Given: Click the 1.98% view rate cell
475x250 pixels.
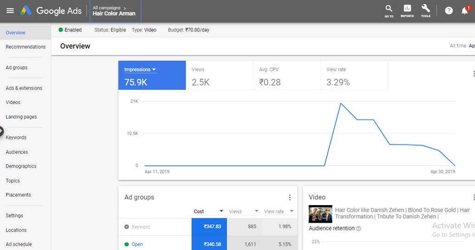Looking at the screenshot, I should (x=280, y=227).
